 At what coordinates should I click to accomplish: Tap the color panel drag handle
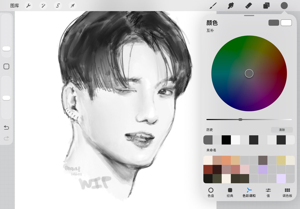249,16
